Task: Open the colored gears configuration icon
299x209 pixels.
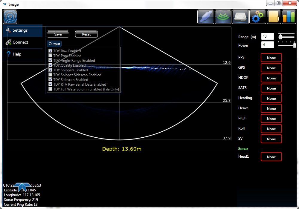Action: tap(257, 17)
